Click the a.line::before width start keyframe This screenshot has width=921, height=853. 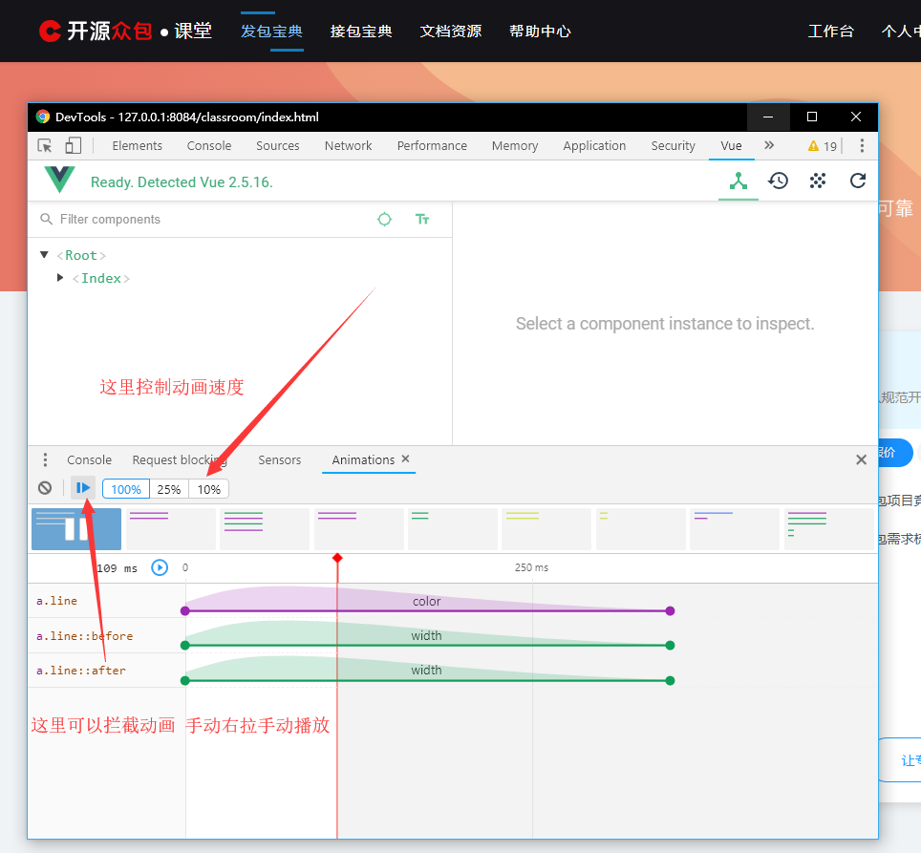[x=185, y=646]
